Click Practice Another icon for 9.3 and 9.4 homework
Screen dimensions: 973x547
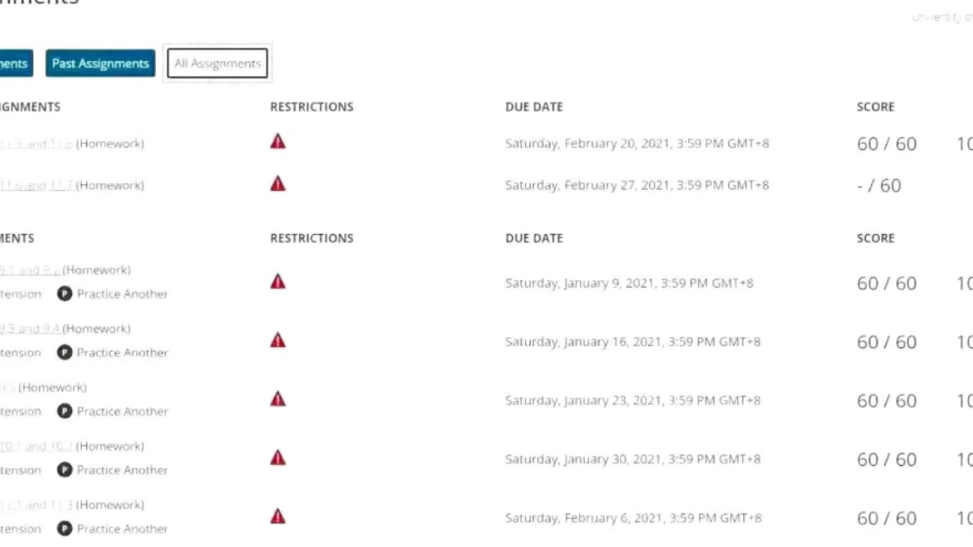pos(65,353)
